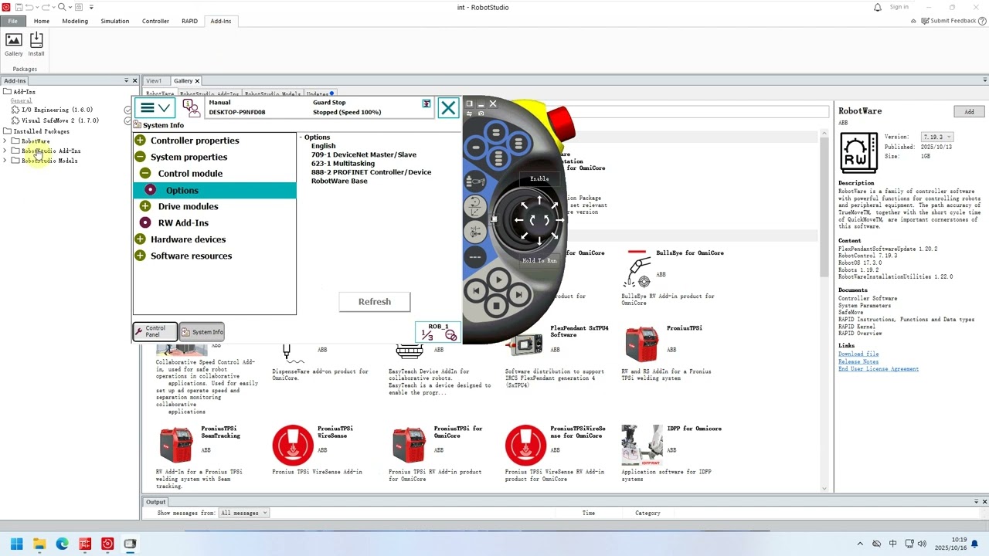
Task: Click the programmable key with one bar
Action: click(x=476, y=147)
